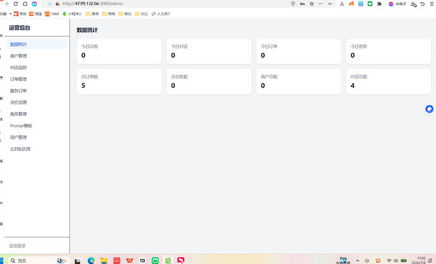This screenshot has width=436, height=264.
Task: Open the 360 browser icon on taskbar
Action: pyautogui.click(x=168, y=260)
